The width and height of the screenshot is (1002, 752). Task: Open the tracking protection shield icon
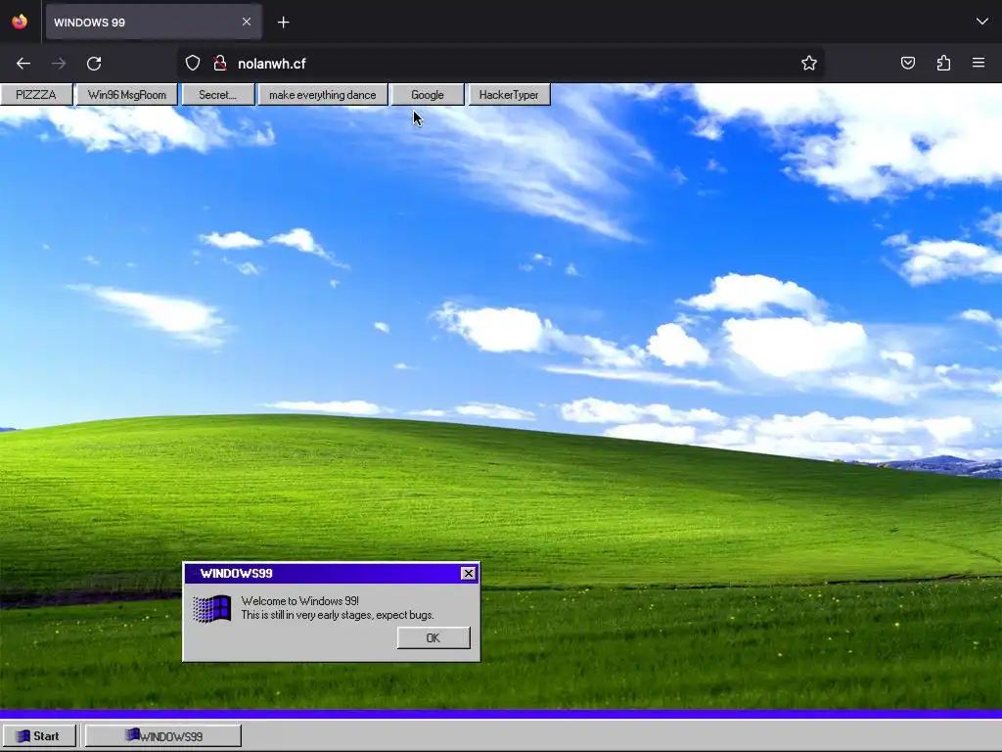(x=193, y=63)
